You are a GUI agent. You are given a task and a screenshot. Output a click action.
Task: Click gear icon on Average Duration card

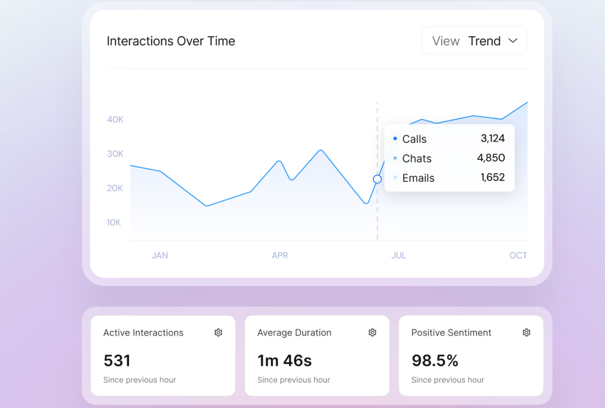coord(372,332)
